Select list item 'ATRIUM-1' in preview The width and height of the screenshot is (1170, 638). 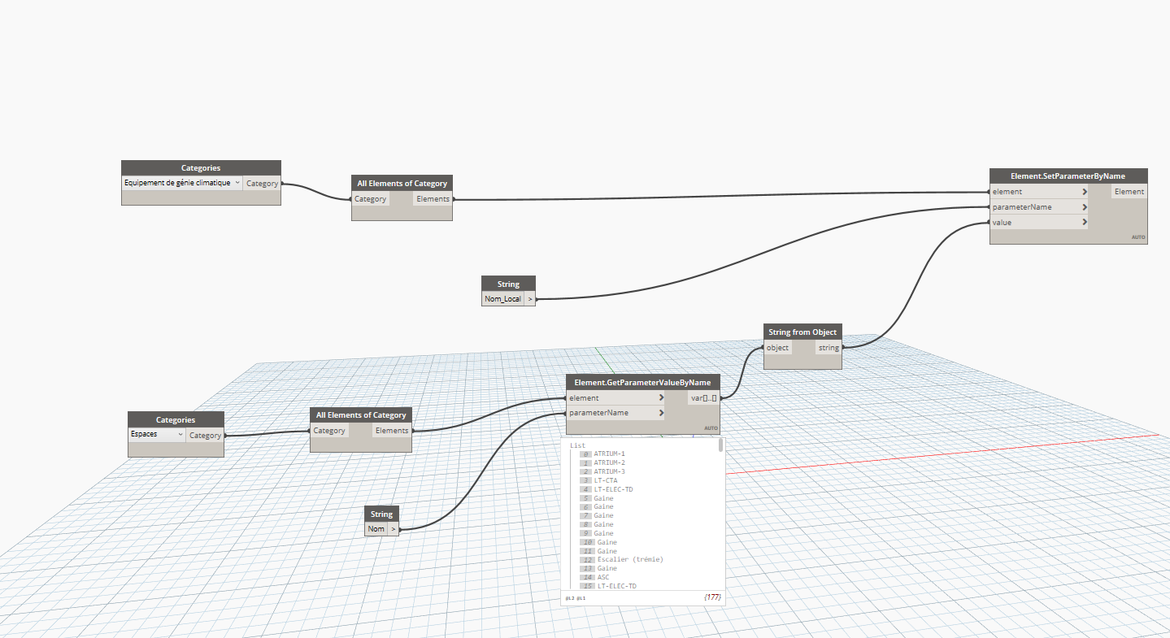[609, 454]
